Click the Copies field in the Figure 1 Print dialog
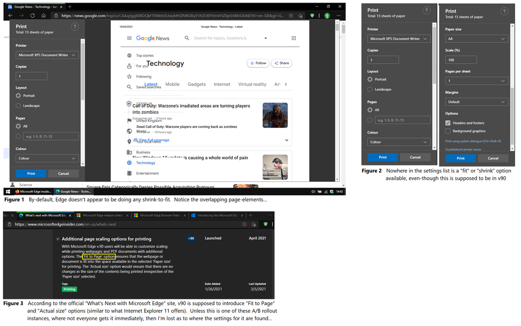The width and height of the screenshot is (521, 326). tap(31, 76)
